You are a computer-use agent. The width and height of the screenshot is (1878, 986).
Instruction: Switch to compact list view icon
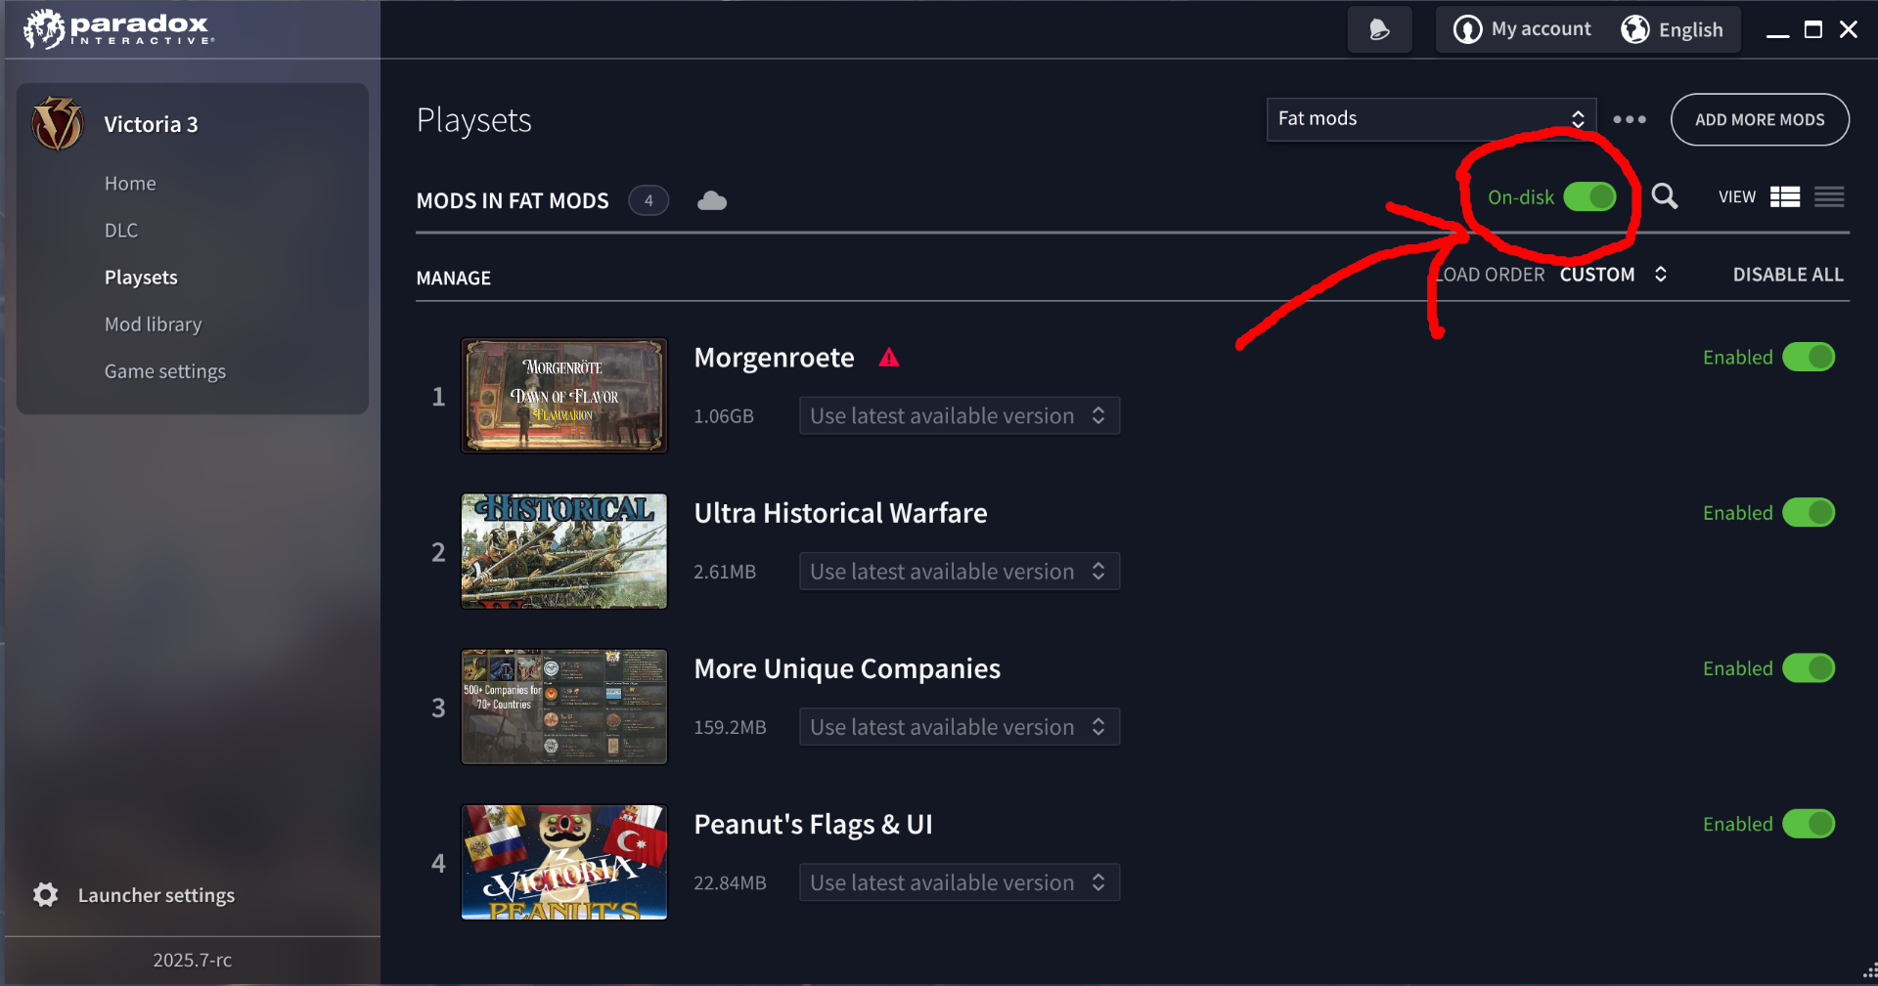click(1829, 196)
